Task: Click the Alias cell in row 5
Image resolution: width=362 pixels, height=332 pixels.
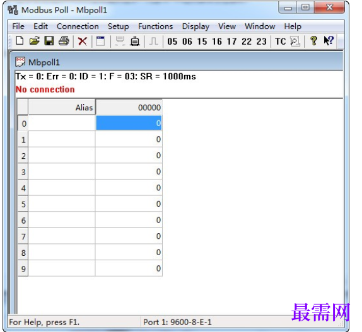Action: click(62, 204)
